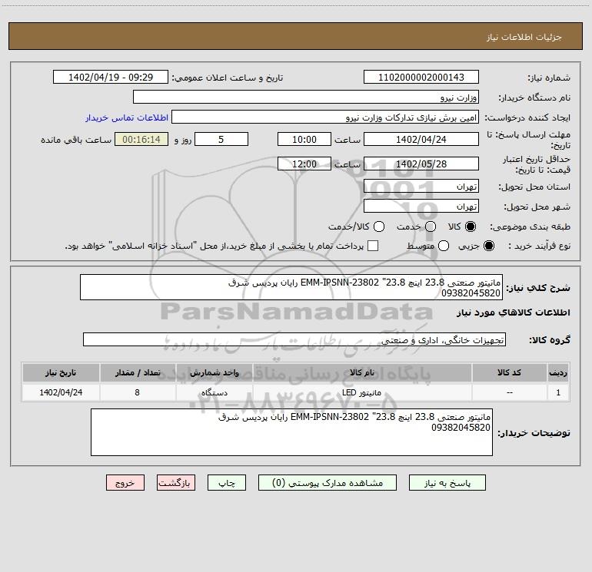
Task: Click the تعداد / مقدار column header
Action: click(x=138, y=372)
